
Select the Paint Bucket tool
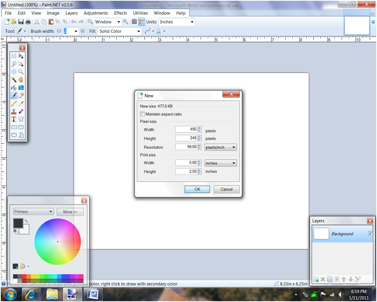tap(14, 87)
